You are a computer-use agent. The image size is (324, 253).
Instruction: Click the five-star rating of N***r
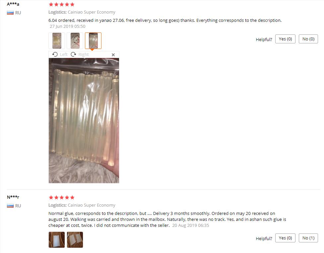coord(62,197)
